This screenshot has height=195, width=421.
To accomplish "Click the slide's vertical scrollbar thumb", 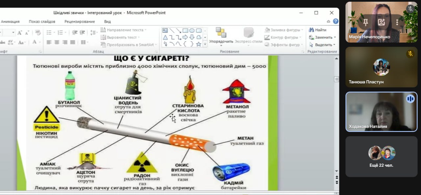I will pyautogui.click(x=336, y=79).
